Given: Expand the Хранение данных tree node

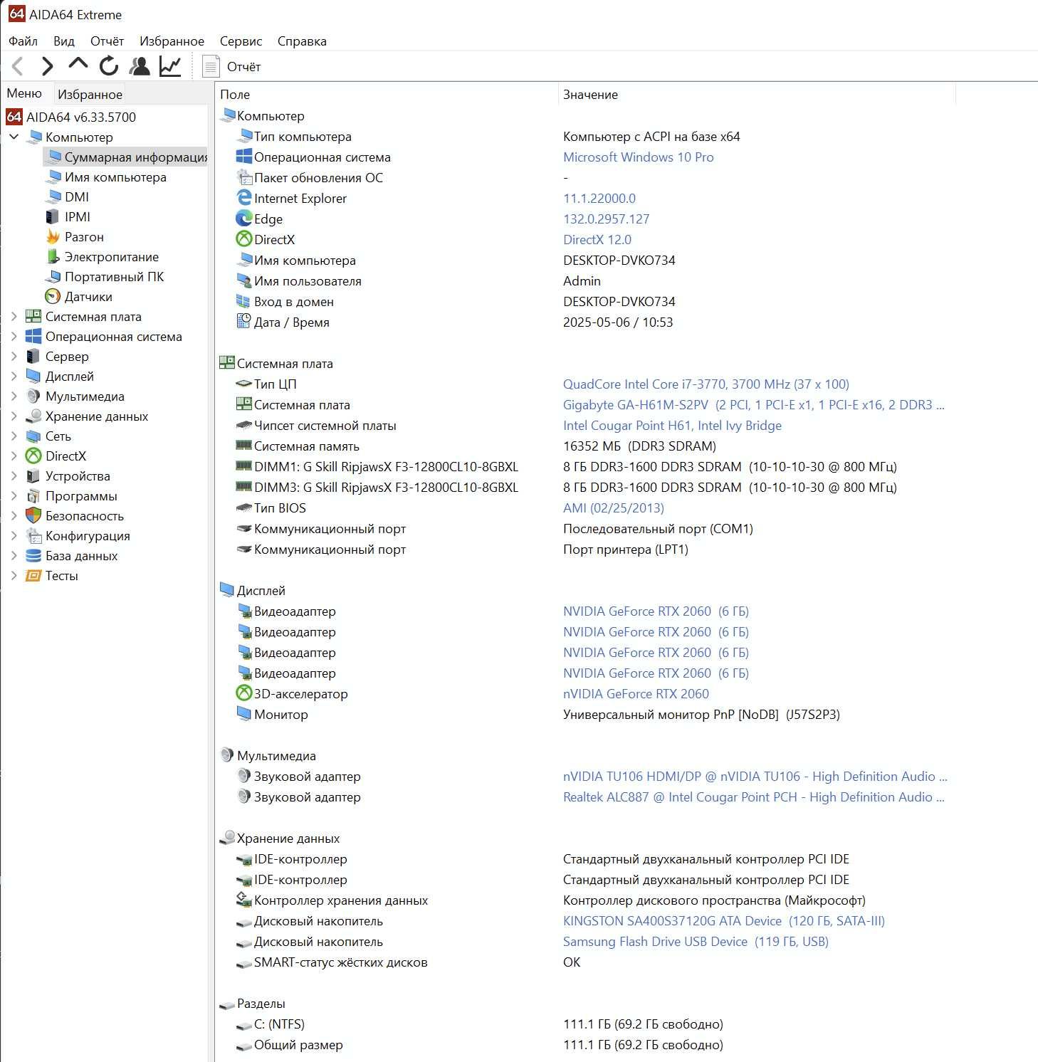Looking at the screenshot, I should [x=14, y=416].
